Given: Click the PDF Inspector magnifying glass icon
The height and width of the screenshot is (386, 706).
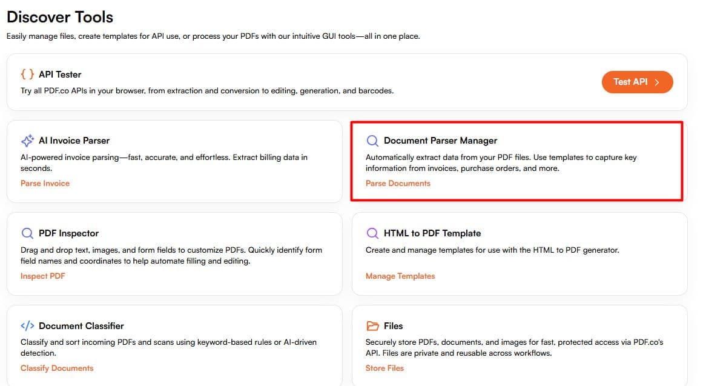Looking at the screenshot, I should pyautogui.click(x=27, y=233).
